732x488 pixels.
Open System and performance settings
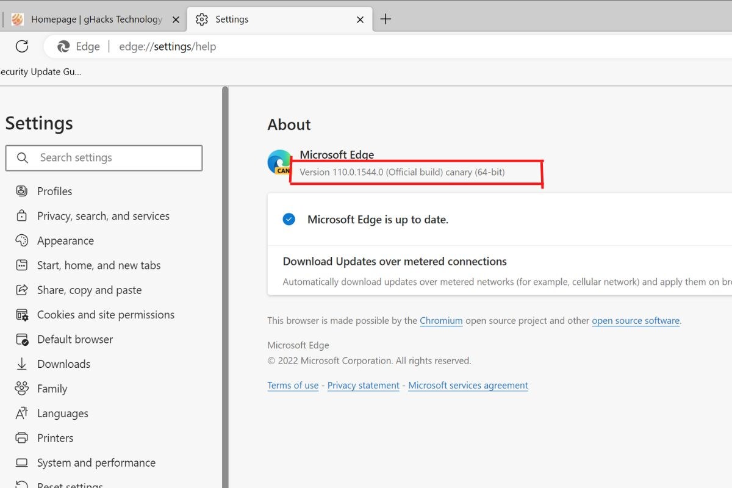pos(96,463)
